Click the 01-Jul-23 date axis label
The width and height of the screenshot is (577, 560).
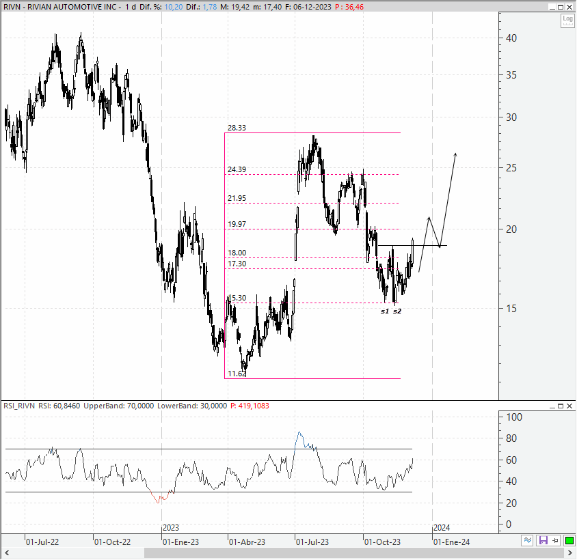pos(312,542)
